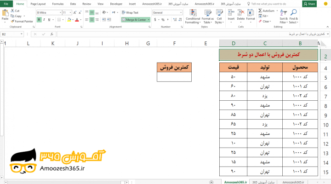Increase font size with larger A
Screen dimensions: 331x184
[75, 13]
